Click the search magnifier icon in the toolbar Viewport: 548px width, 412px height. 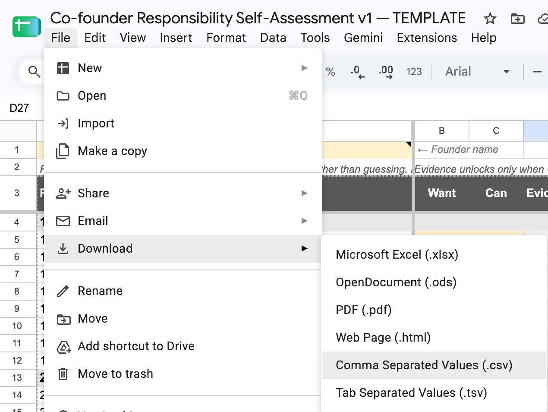click(x=34, y=71)
